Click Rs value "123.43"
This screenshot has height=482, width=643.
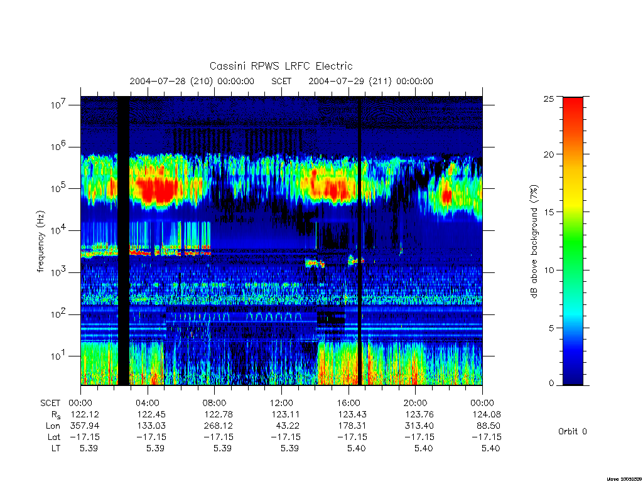(x=352, y=414)
